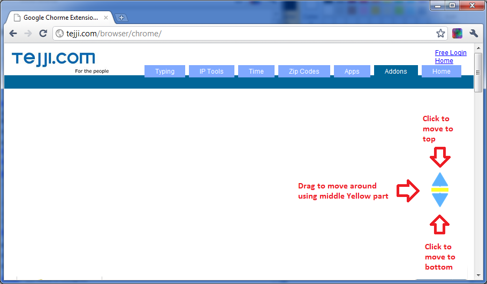
Task: Reload the page with the refresh icon
Action: (43, 34)
